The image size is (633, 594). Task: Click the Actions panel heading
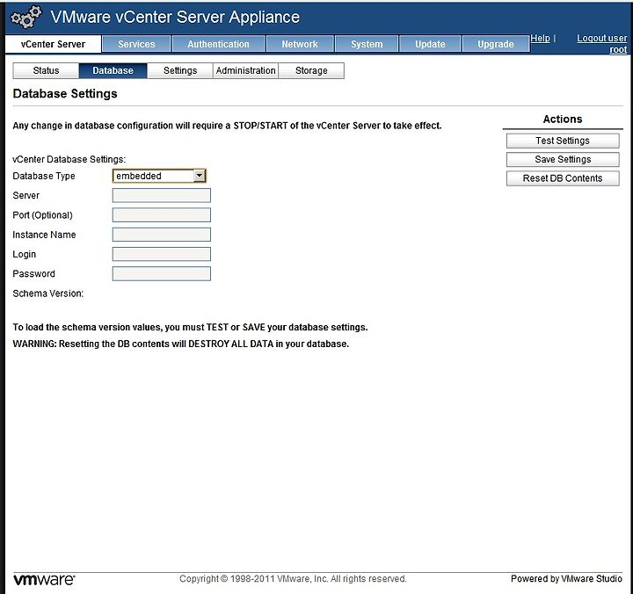click(x=563, y=119)
